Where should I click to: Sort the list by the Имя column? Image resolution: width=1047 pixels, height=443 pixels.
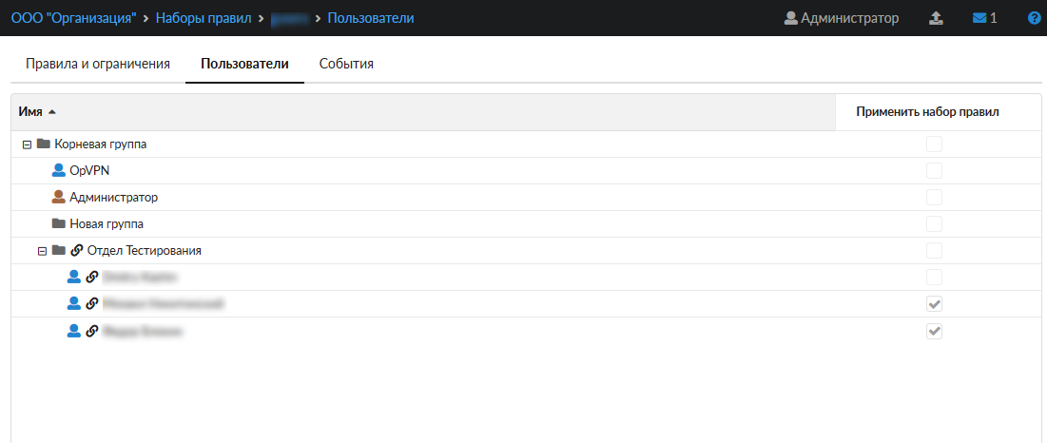(x=30, y=112)
